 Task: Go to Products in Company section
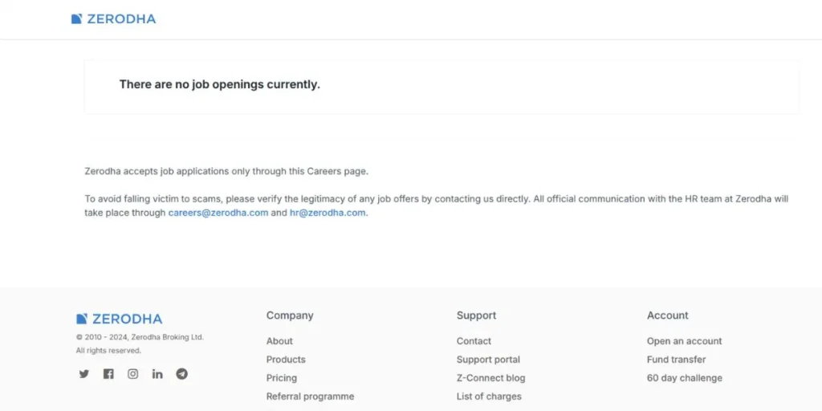click(286, 359)
